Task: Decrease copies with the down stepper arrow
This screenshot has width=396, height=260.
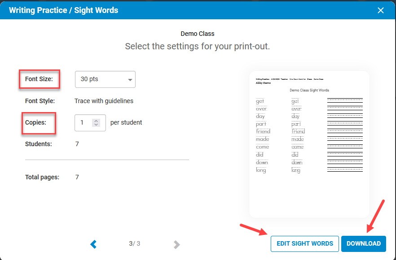Action: (96, 125)
